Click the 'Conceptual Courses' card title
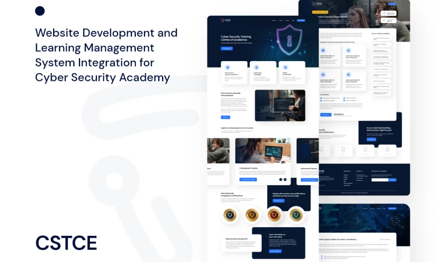The height and width of the screenshot is (262, 438). (249, 168)
